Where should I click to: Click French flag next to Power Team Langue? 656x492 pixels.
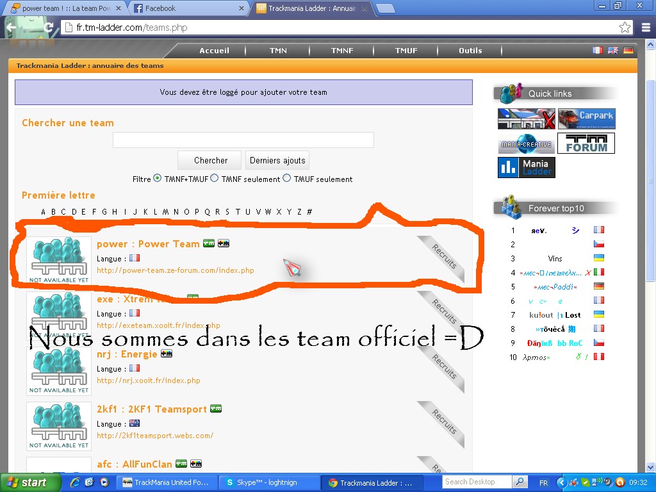(x=135, y=258)
